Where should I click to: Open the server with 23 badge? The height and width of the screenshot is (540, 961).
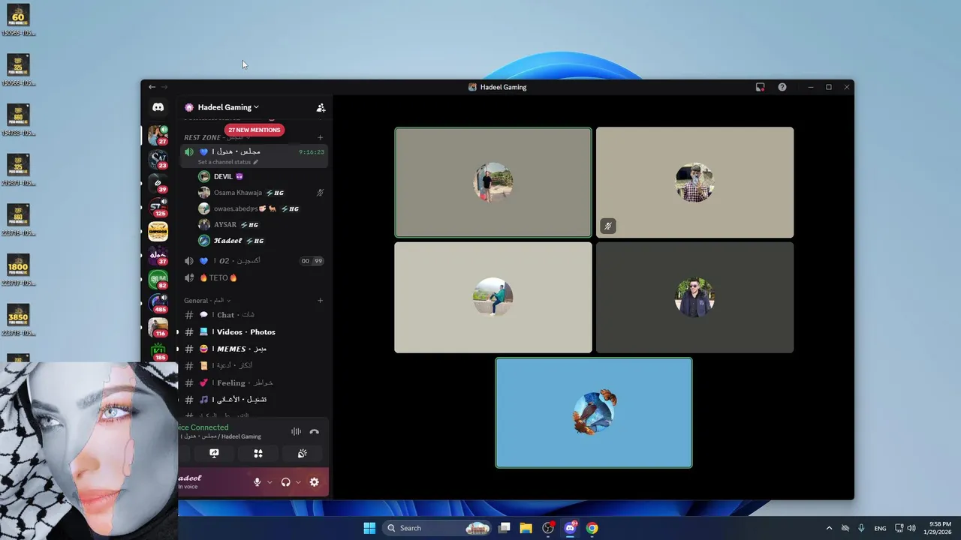(x=158, y=159)
